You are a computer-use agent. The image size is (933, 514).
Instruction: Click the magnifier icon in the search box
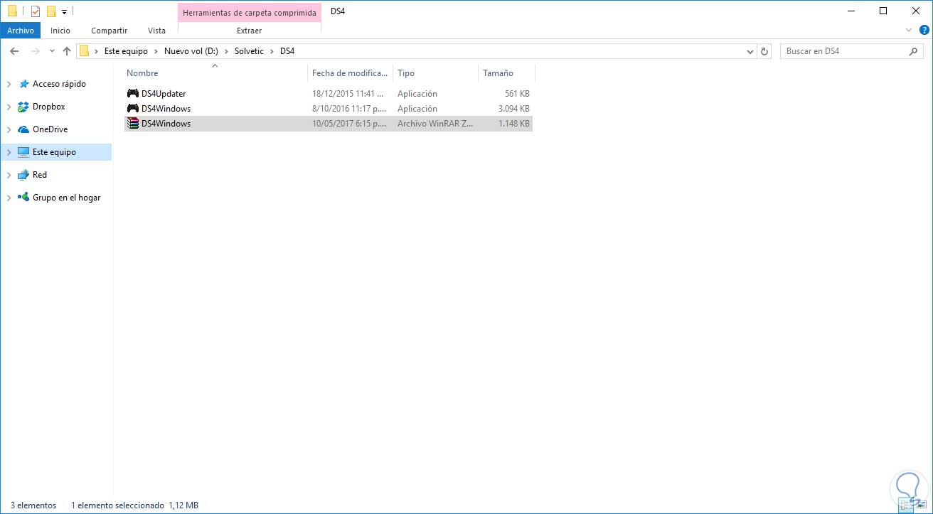pyautogui.click(x=914, y=51)
